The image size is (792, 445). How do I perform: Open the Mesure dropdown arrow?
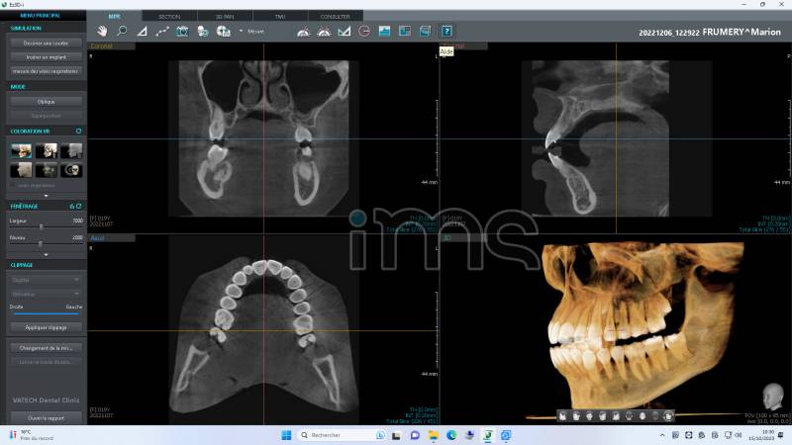point(241,32)
